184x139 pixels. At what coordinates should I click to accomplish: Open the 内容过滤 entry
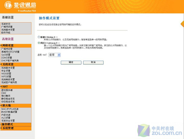point(6,115)
